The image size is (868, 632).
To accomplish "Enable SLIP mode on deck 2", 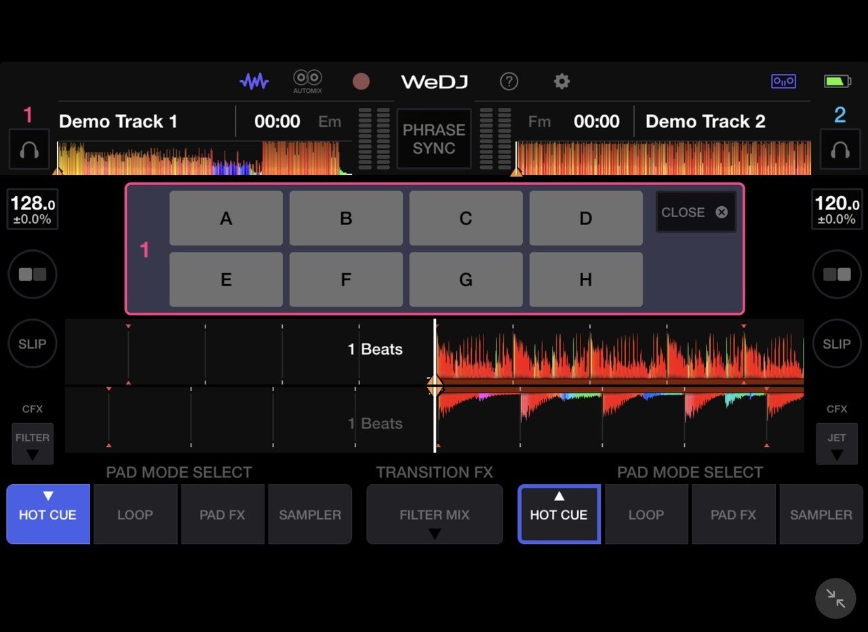I will click(x=836, y=344).
